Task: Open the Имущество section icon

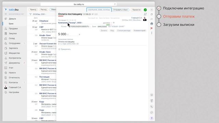Action: click(x=6, y=53)
